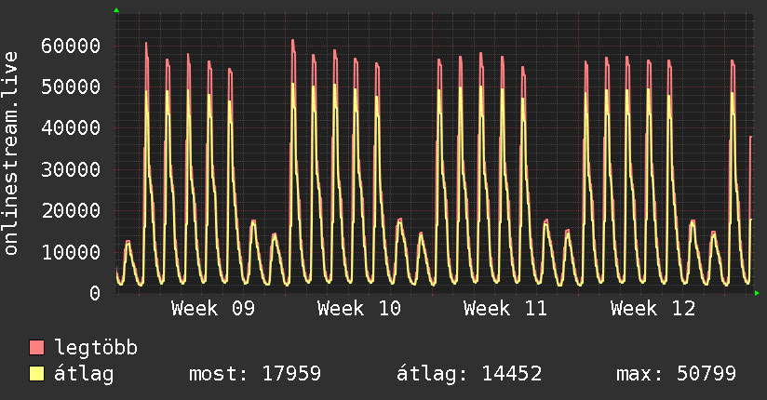Select the legtöbb legend label
The height and width of the screenshot is (400, 767).
click(96, 349)
